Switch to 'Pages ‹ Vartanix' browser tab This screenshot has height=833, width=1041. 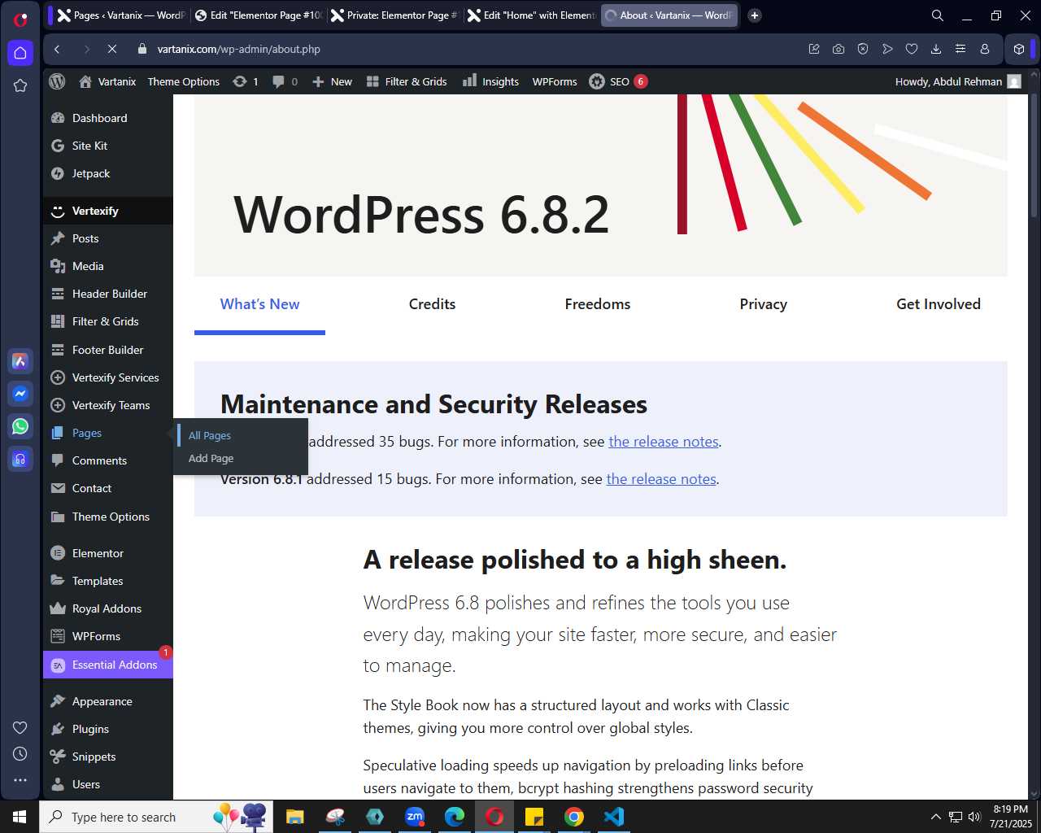[x=120, y=15]
